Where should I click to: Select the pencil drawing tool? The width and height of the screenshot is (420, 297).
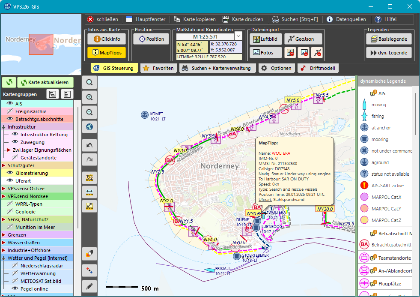pos(89,286)
